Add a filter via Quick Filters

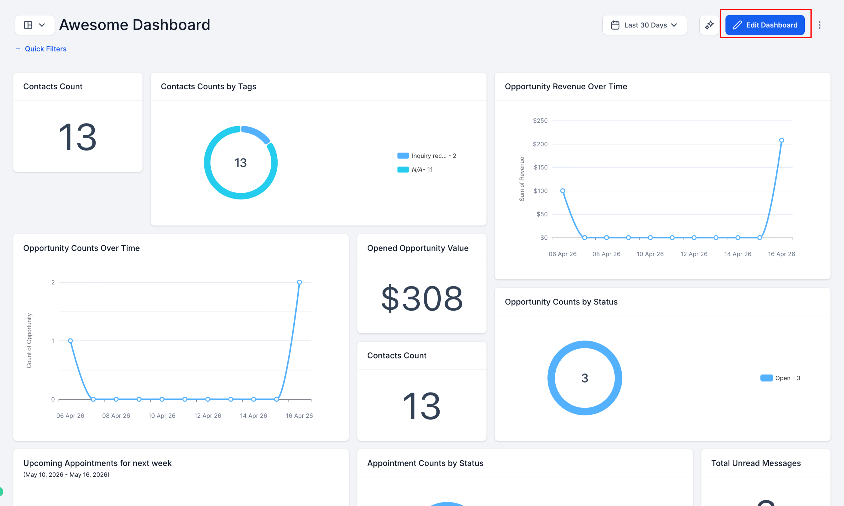tap(41, 49)
